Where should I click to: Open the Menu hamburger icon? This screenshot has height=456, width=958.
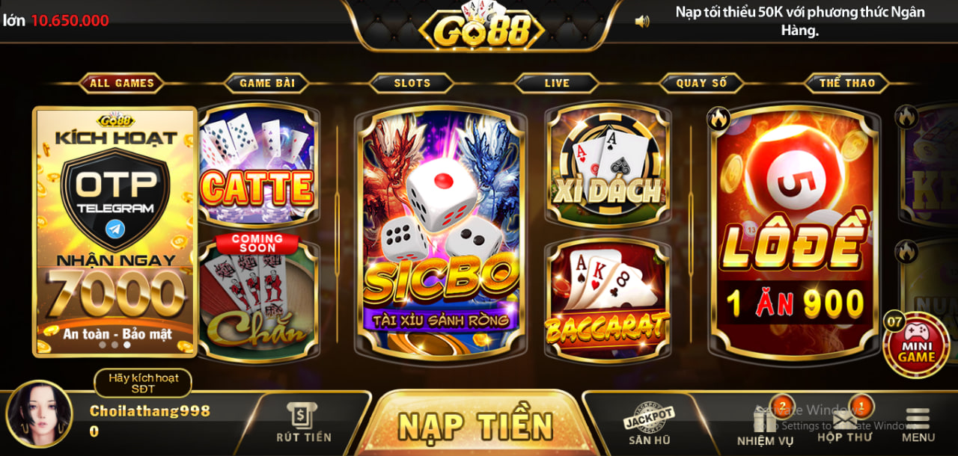918,425
